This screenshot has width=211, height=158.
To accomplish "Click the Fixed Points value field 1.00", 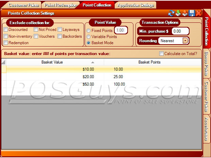I will tap(121, 30).
